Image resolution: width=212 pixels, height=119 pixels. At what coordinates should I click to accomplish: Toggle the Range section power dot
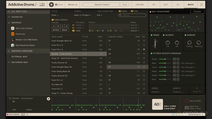(151, 35)
